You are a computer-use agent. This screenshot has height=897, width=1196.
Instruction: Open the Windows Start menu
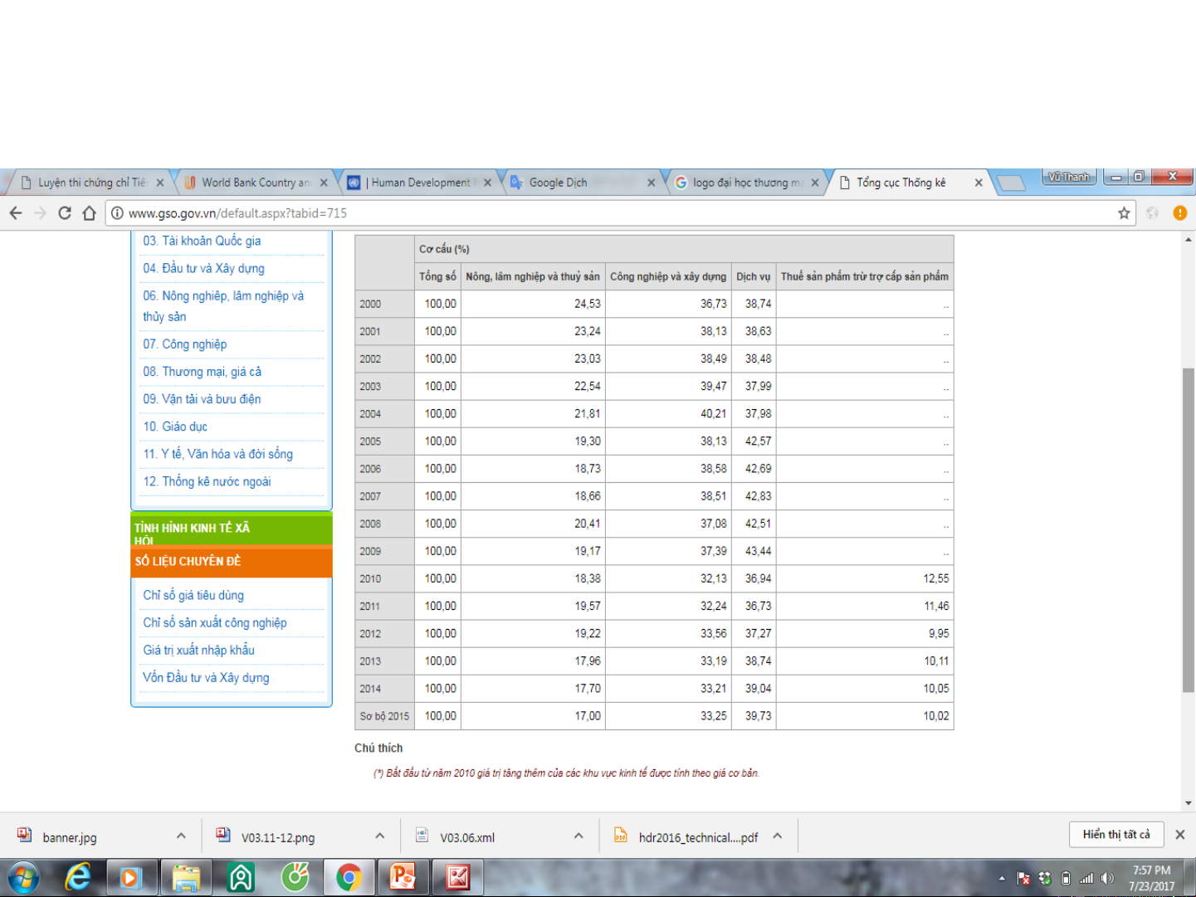tap(23, 877)
